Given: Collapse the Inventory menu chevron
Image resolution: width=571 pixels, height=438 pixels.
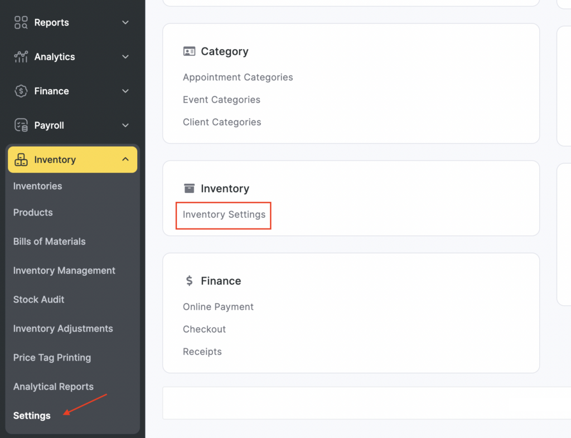Looking at the screenshot, I should click(x=125, y=160).
